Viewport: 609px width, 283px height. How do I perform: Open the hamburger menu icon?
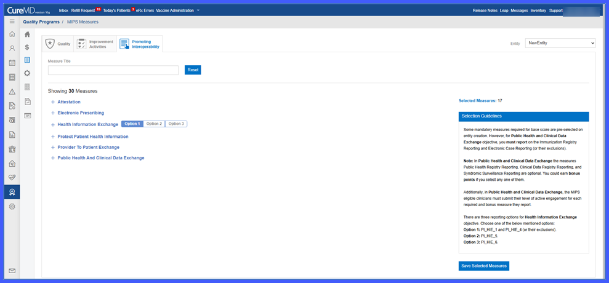[12, 22]
